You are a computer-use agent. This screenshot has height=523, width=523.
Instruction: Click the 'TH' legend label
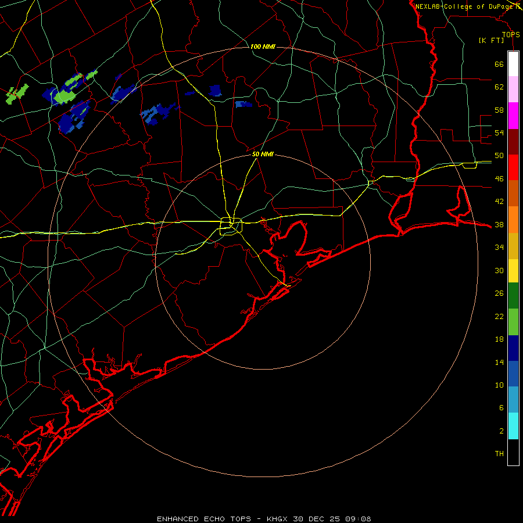499,454
